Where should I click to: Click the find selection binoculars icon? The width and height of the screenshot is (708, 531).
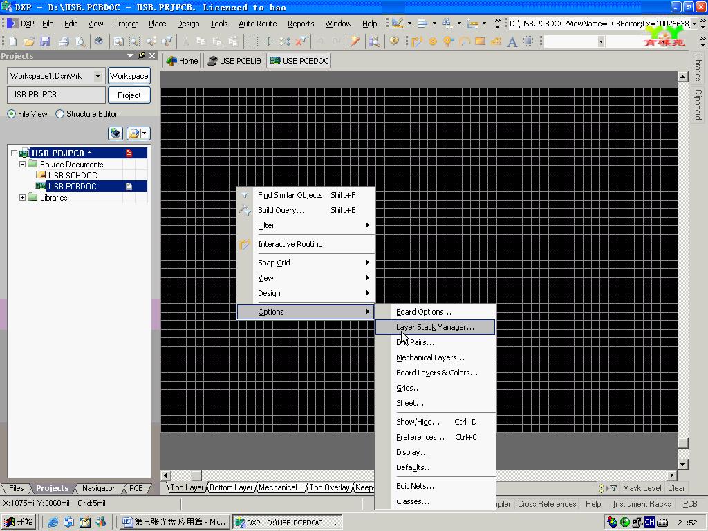pyautogui.click(x=447, y=24)
